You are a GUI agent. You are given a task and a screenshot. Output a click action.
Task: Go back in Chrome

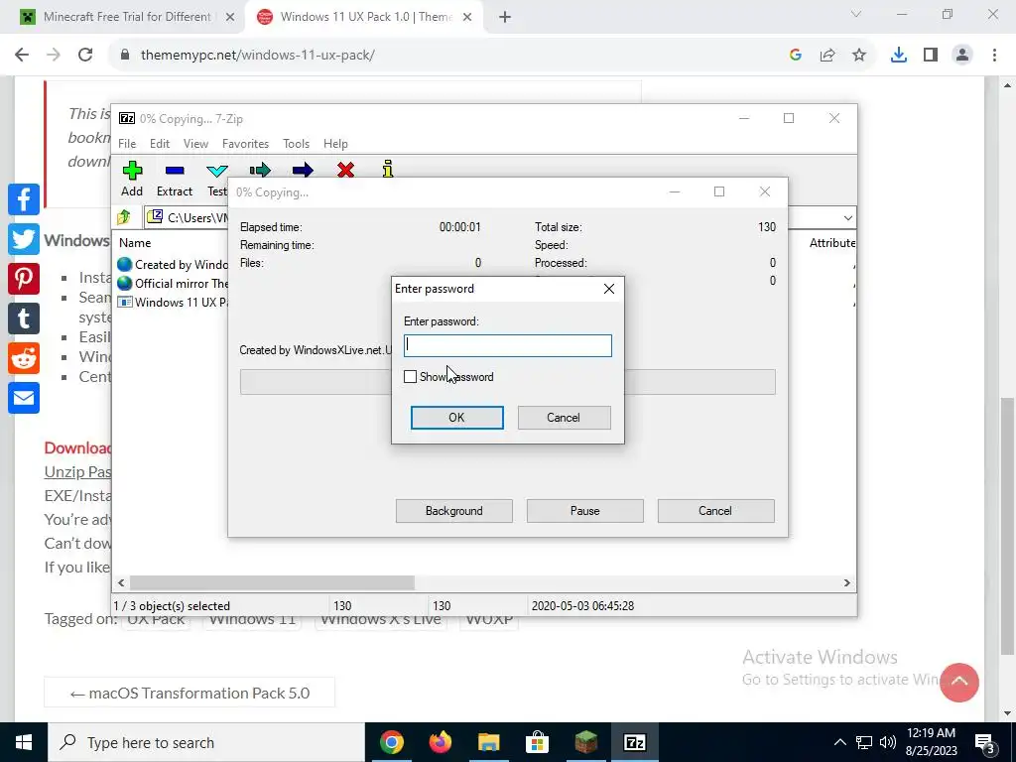[x=22, y=55]
